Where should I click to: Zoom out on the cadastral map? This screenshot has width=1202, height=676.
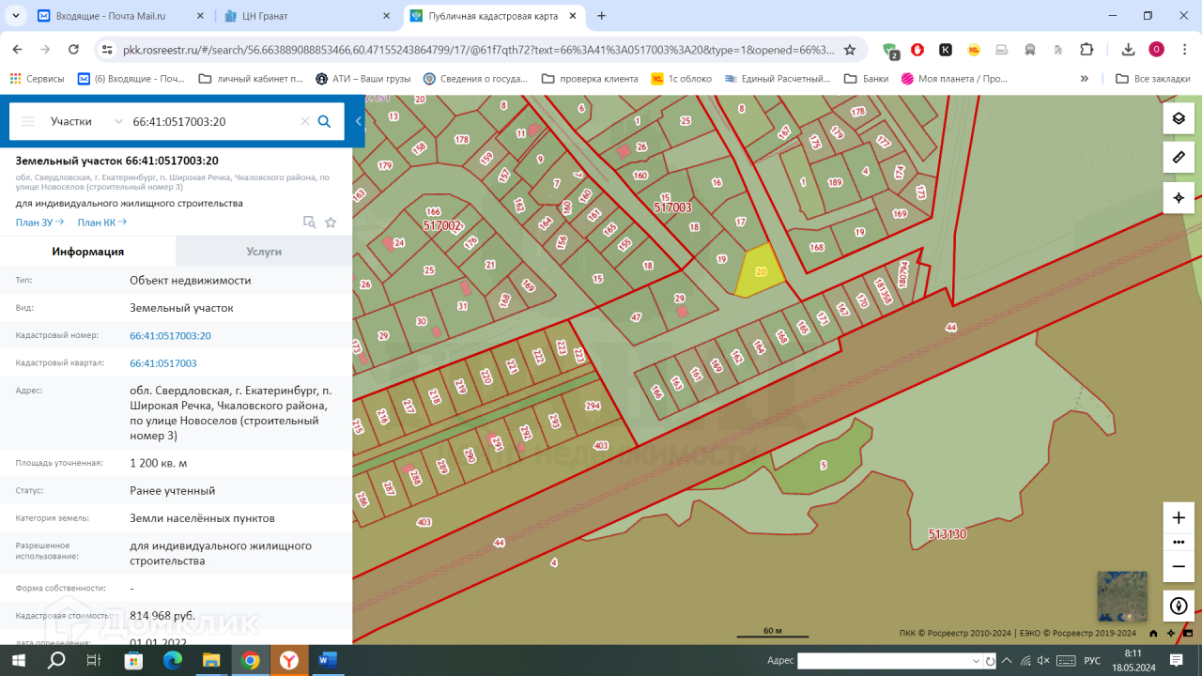[1179, 566]
